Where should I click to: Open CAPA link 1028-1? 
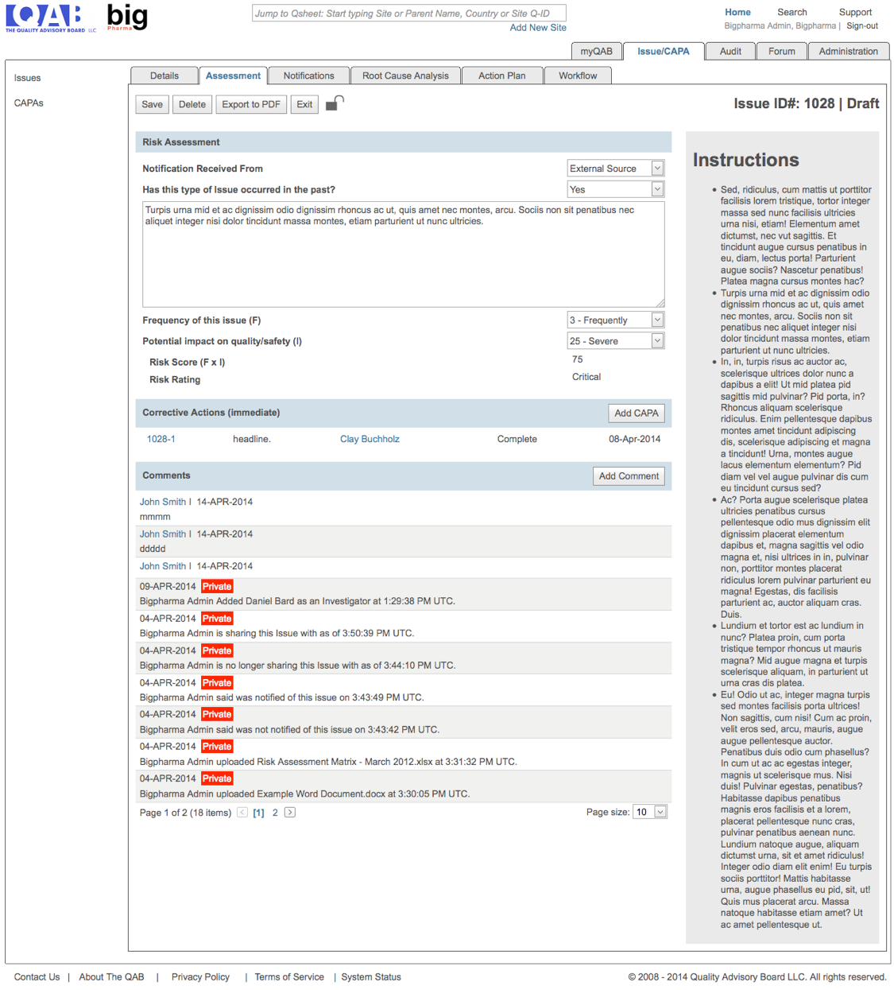tap(161, 439)
